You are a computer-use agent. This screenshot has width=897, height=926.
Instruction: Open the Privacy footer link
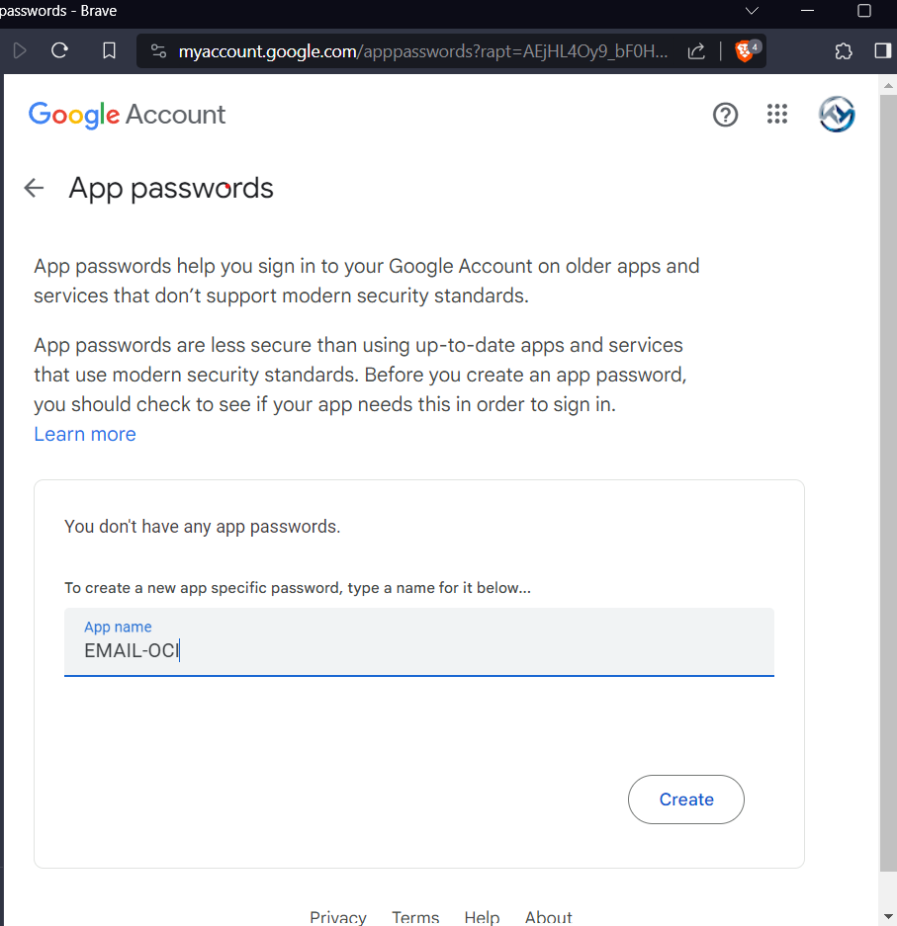(x=338, y=917)
